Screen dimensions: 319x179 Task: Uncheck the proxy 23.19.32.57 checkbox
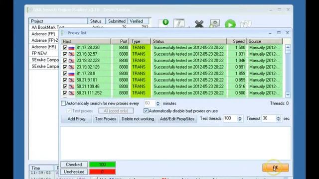click(x=65, y=54)
